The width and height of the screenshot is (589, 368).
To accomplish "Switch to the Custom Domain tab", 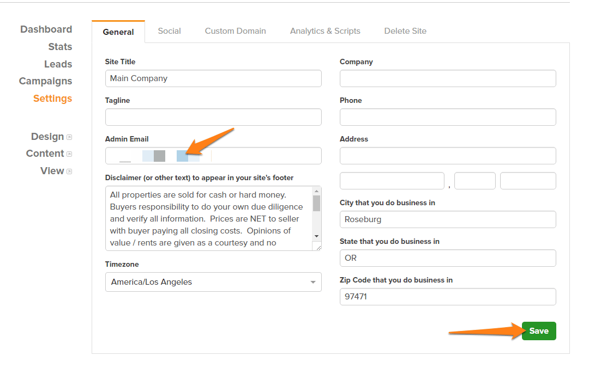I will (235, 31).
